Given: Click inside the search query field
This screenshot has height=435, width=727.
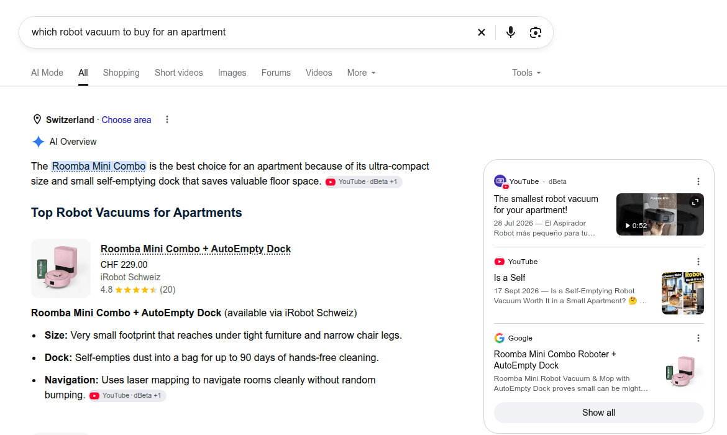Looking at the screenshot, I should click(x=250, y=32).
